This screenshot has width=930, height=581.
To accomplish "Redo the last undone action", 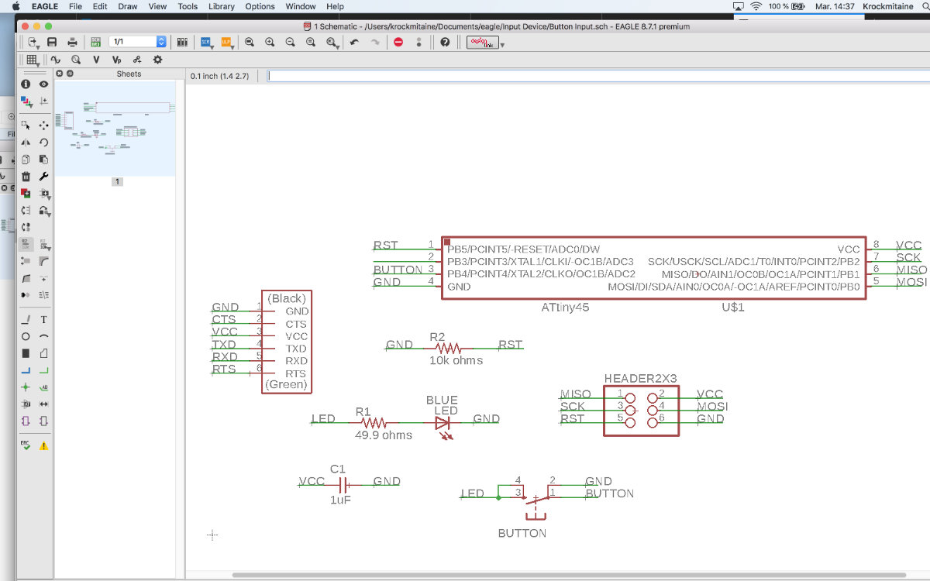I will click(375, 42).
